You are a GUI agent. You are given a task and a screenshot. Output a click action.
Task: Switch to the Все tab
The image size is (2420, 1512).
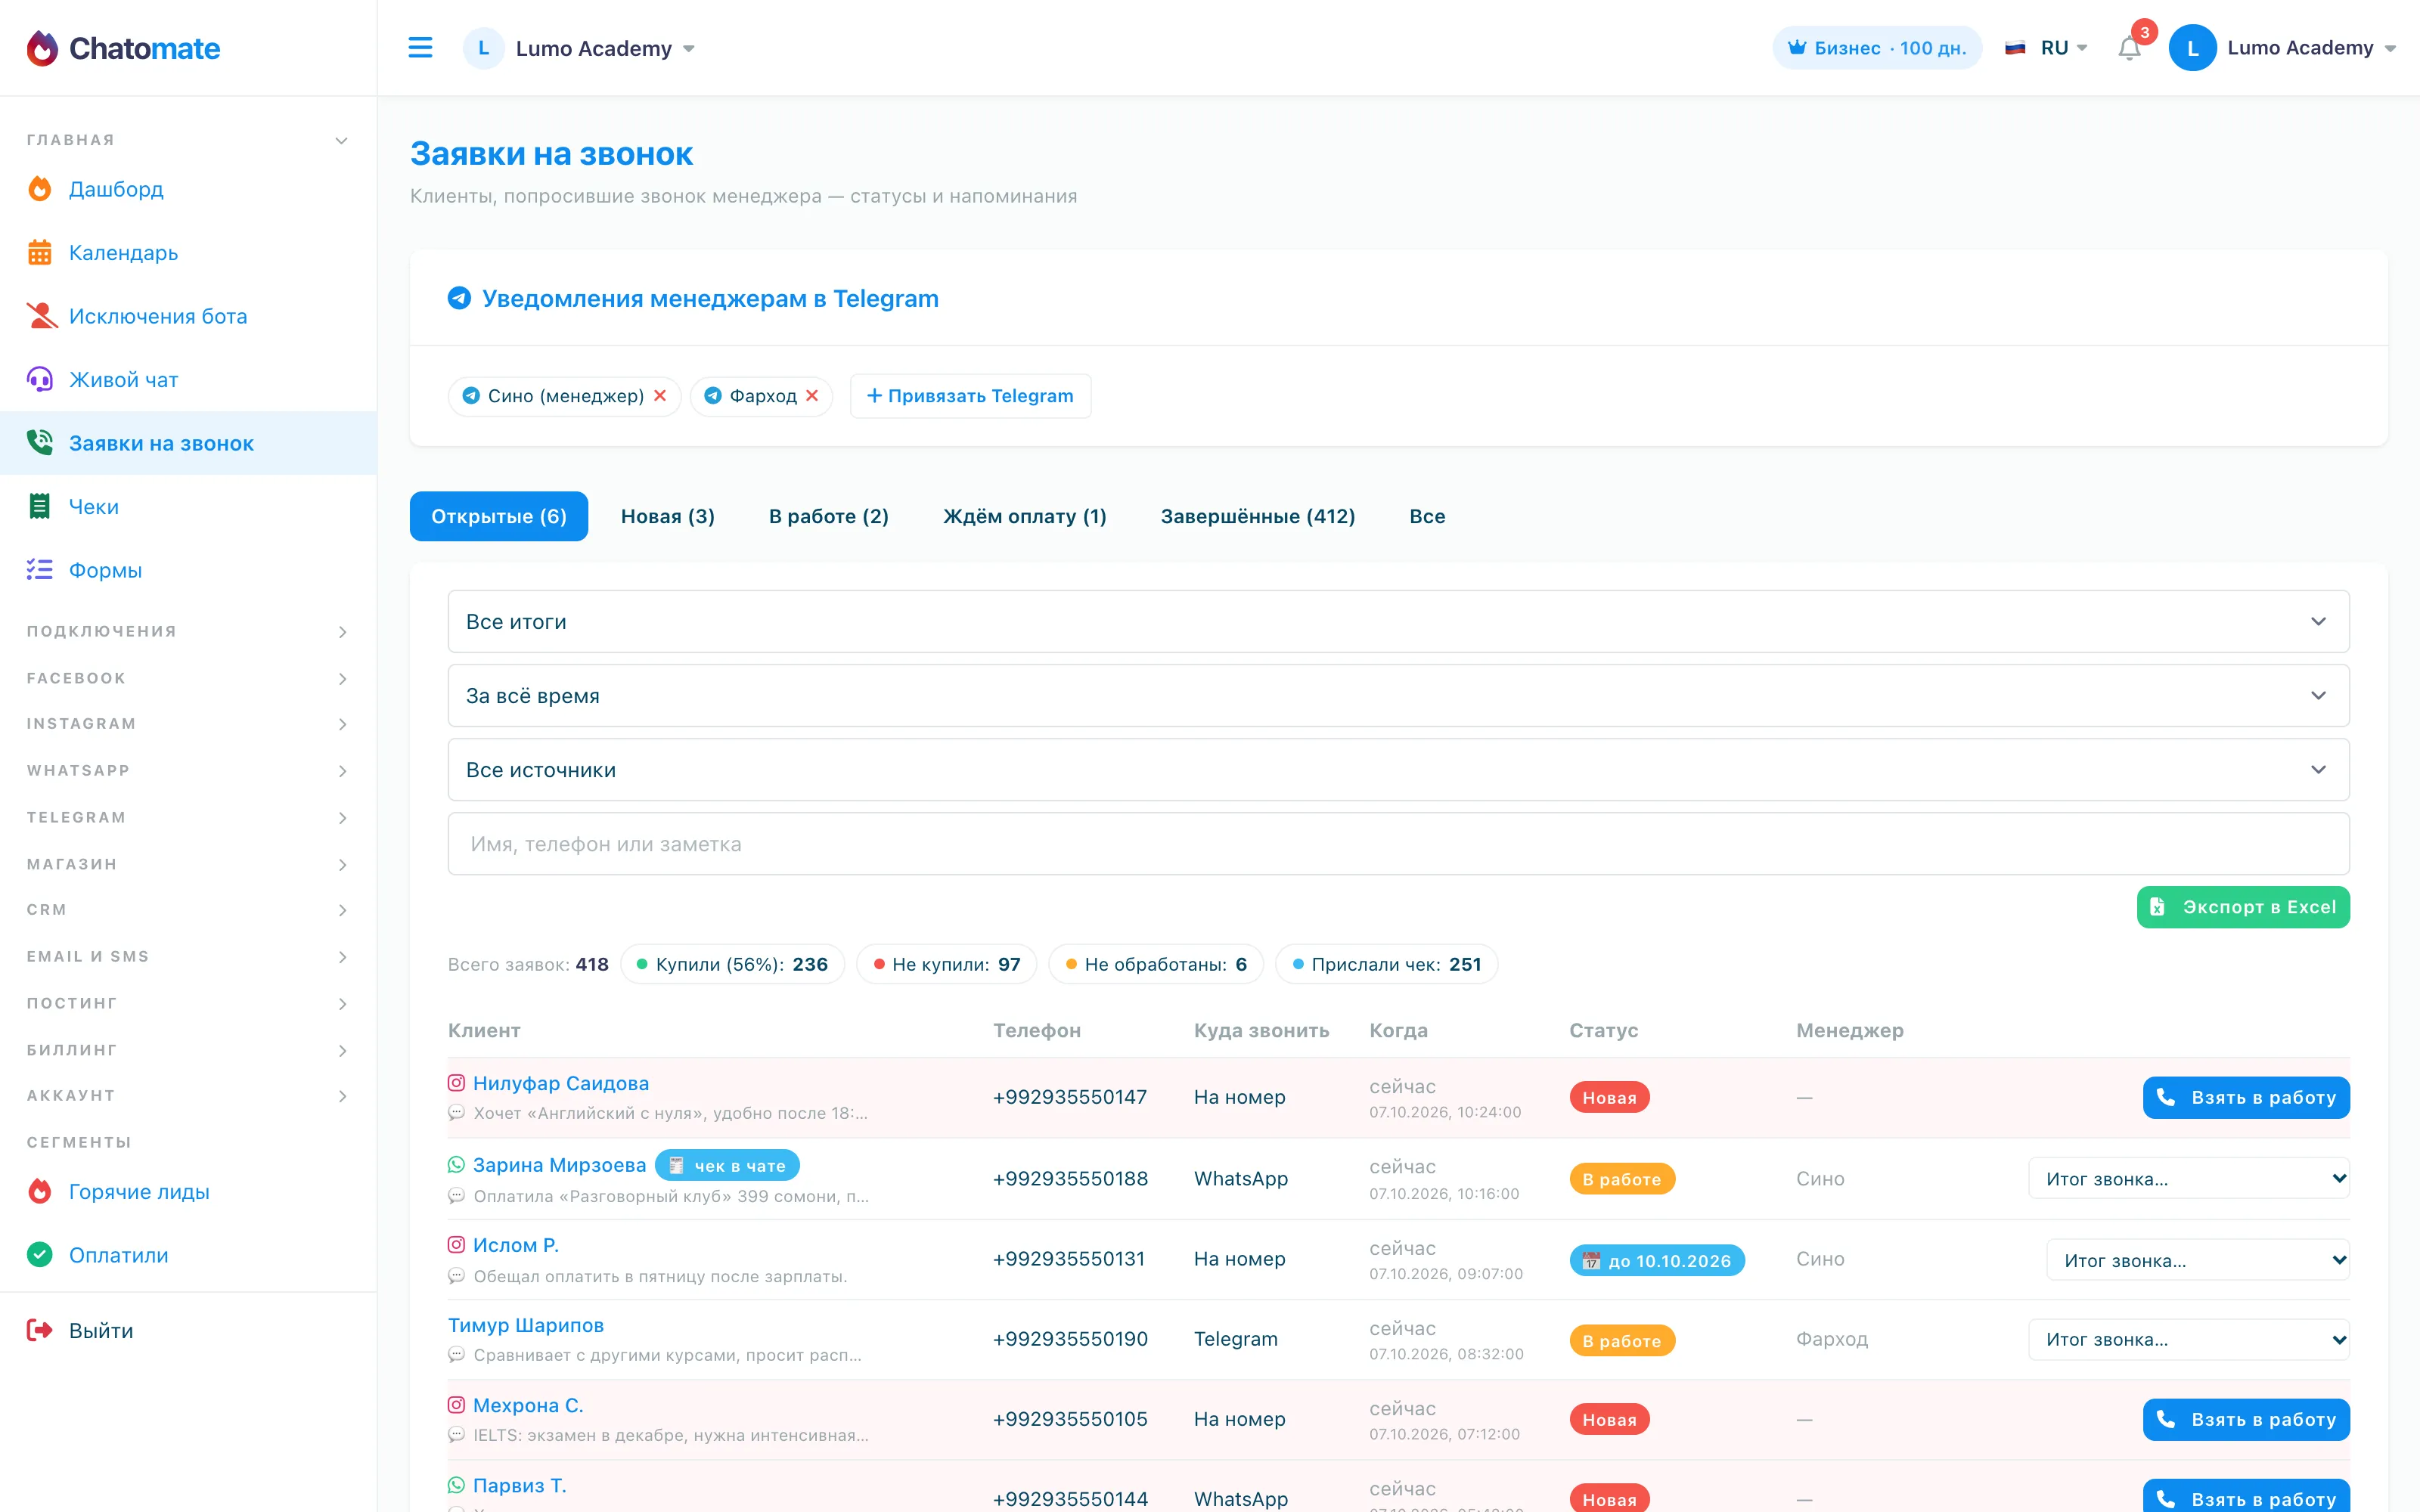click(1427, 517)
